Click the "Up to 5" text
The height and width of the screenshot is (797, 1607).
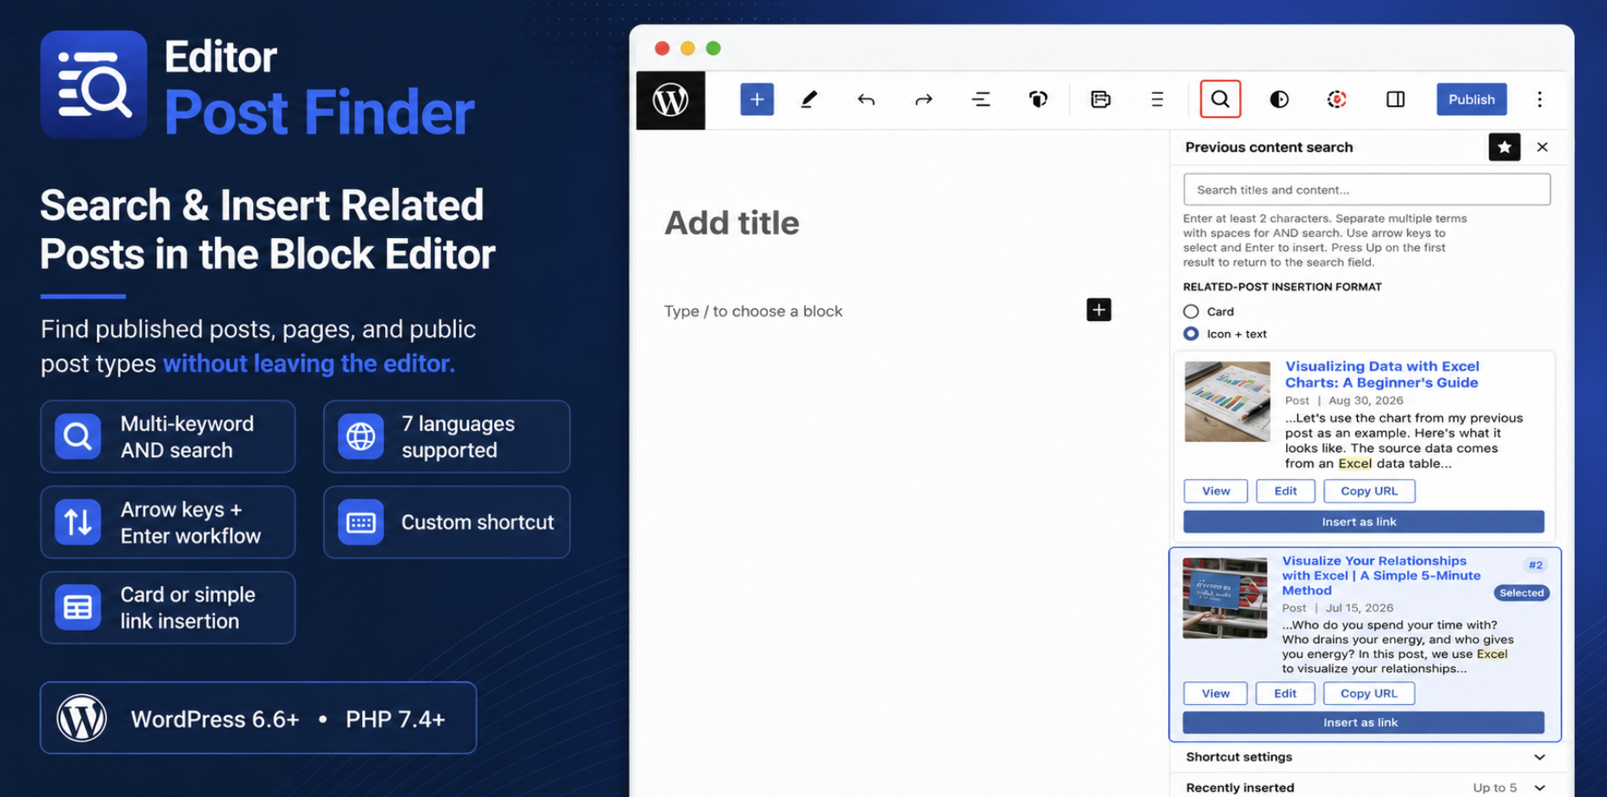pos(1494,787)
